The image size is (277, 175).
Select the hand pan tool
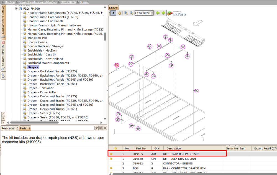[119, 13]
